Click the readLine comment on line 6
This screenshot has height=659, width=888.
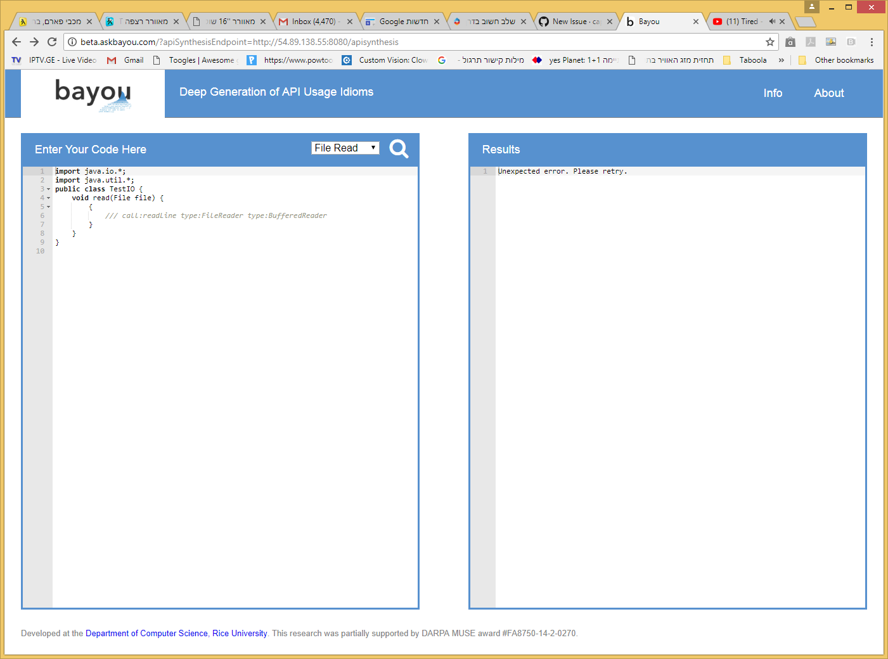pos(216,215)
